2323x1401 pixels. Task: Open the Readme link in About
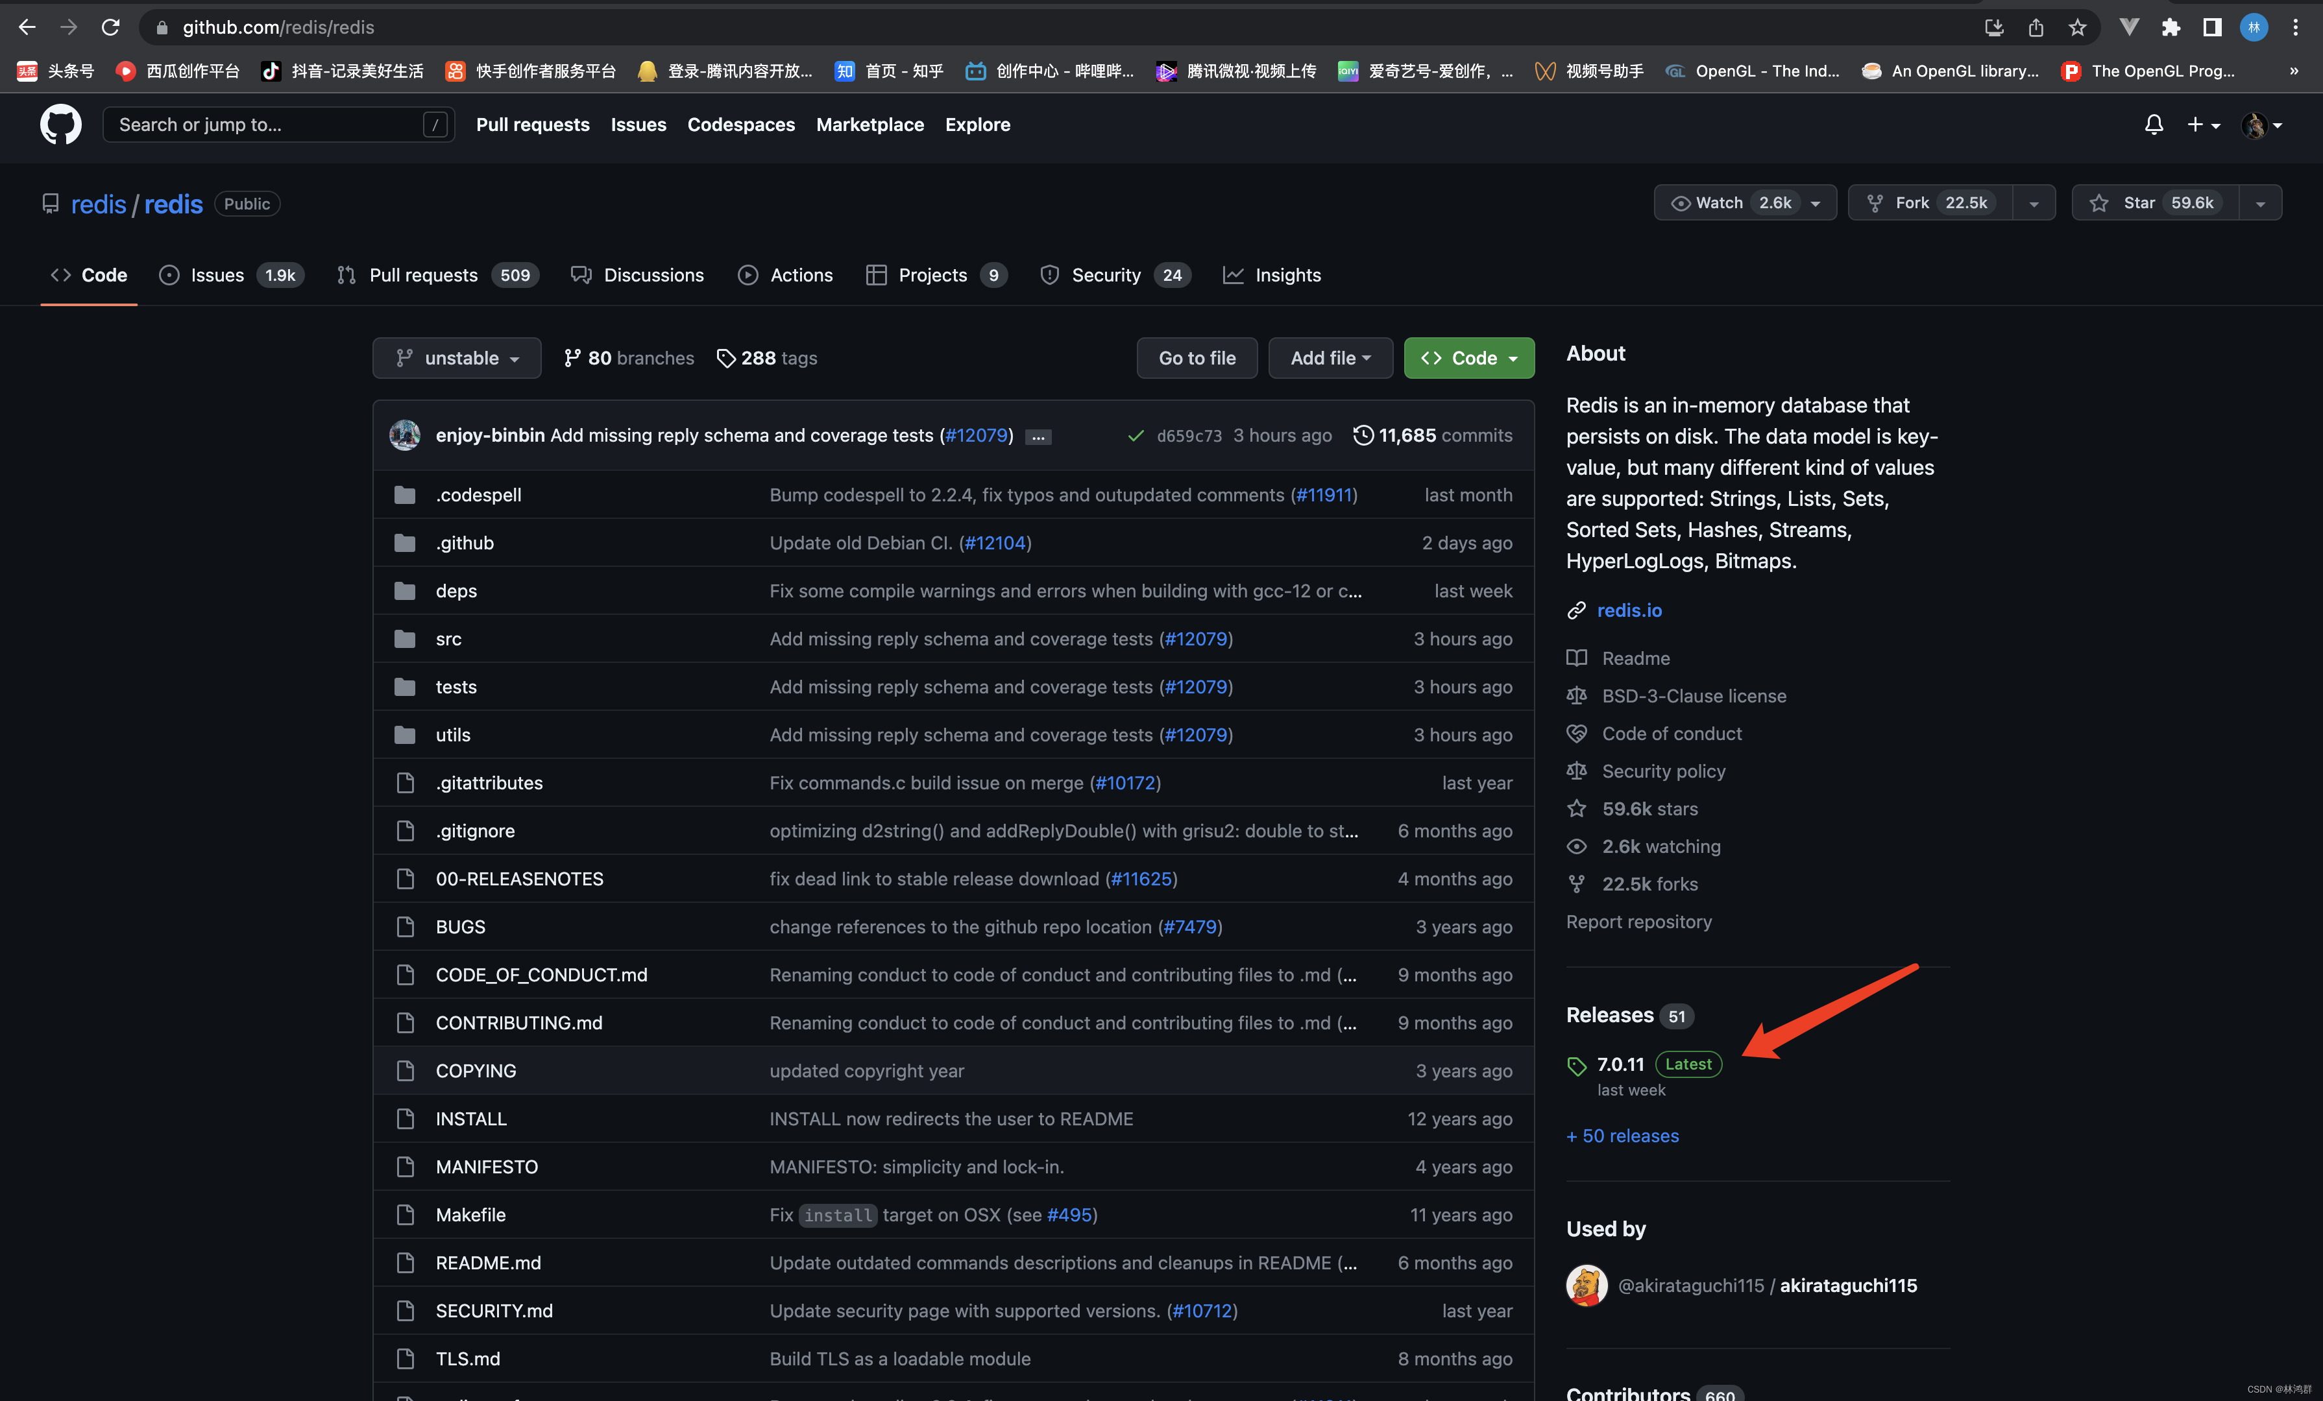(1636, 658)
